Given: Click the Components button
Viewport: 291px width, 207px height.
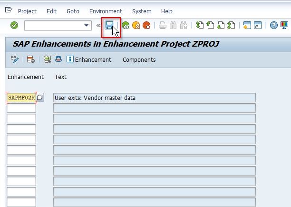Looking at the screenshot, I should coord(139,60).
